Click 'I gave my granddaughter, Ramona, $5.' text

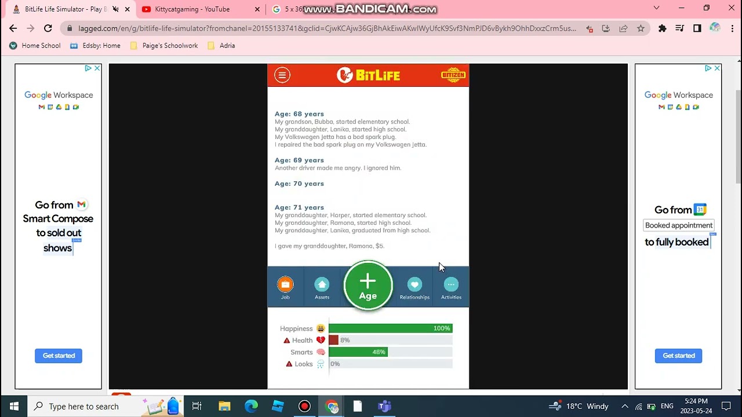click(329, 246)
